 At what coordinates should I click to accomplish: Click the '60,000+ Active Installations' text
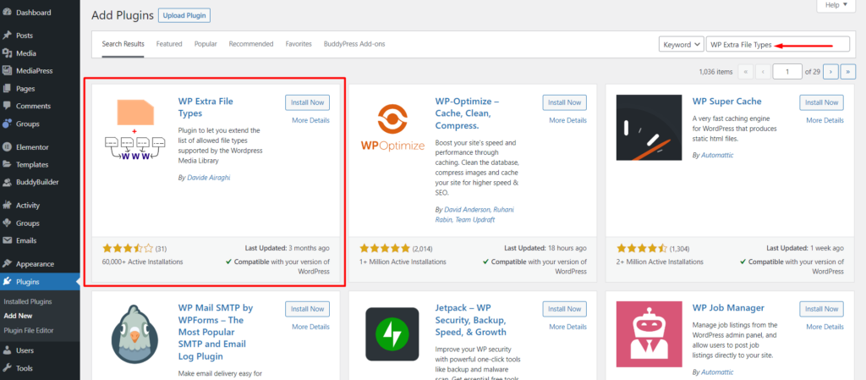tap(142, 262)
